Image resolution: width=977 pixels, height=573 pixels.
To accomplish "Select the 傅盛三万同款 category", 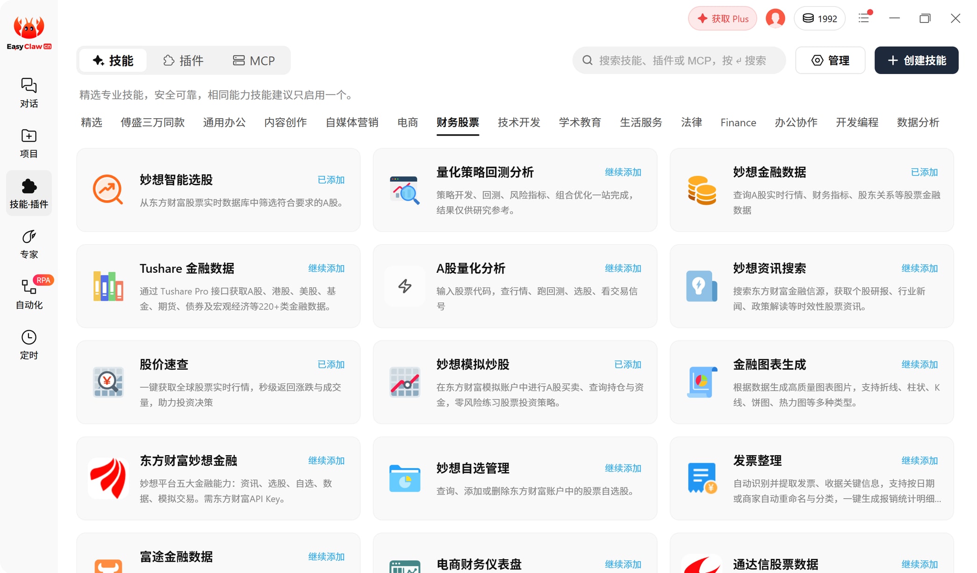I will (x=153, y=123).
